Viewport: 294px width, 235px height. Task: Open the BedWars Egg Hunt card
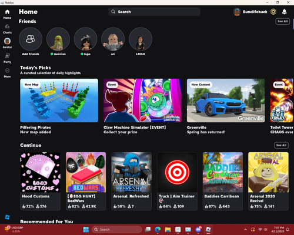point(86,181)
